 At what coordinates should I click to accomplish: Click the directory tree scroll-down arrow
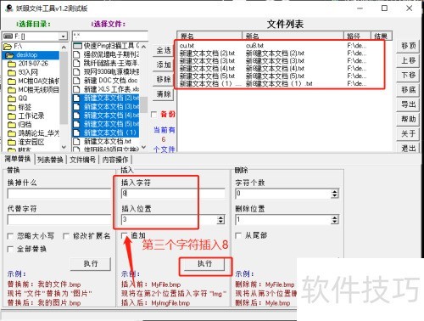tap(64, 147)
